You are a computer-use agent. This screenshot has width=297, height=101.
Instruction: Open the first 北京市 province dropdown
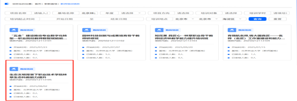[184, 19]
